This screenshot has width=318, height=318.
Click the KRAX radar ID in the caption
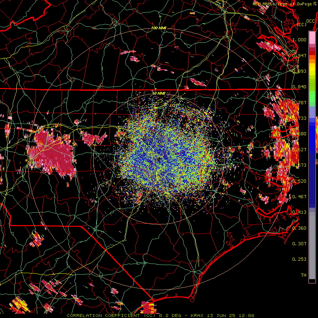tap(198, 316)
